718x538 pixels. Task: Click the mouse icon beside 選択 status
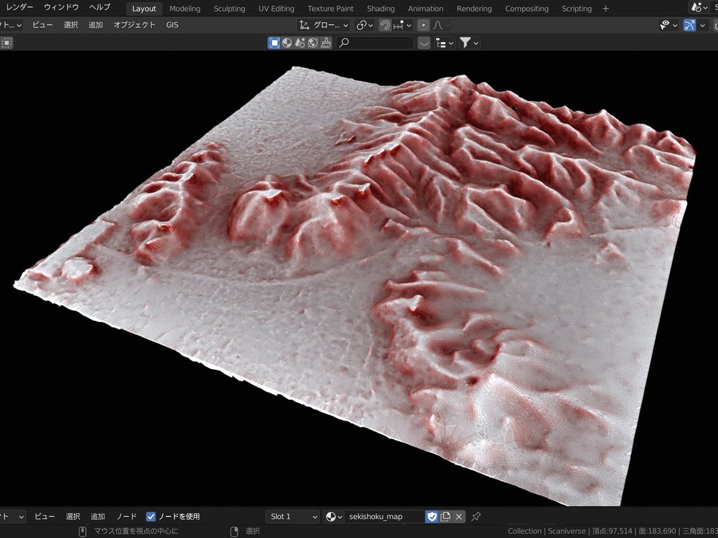pos(235,531)
